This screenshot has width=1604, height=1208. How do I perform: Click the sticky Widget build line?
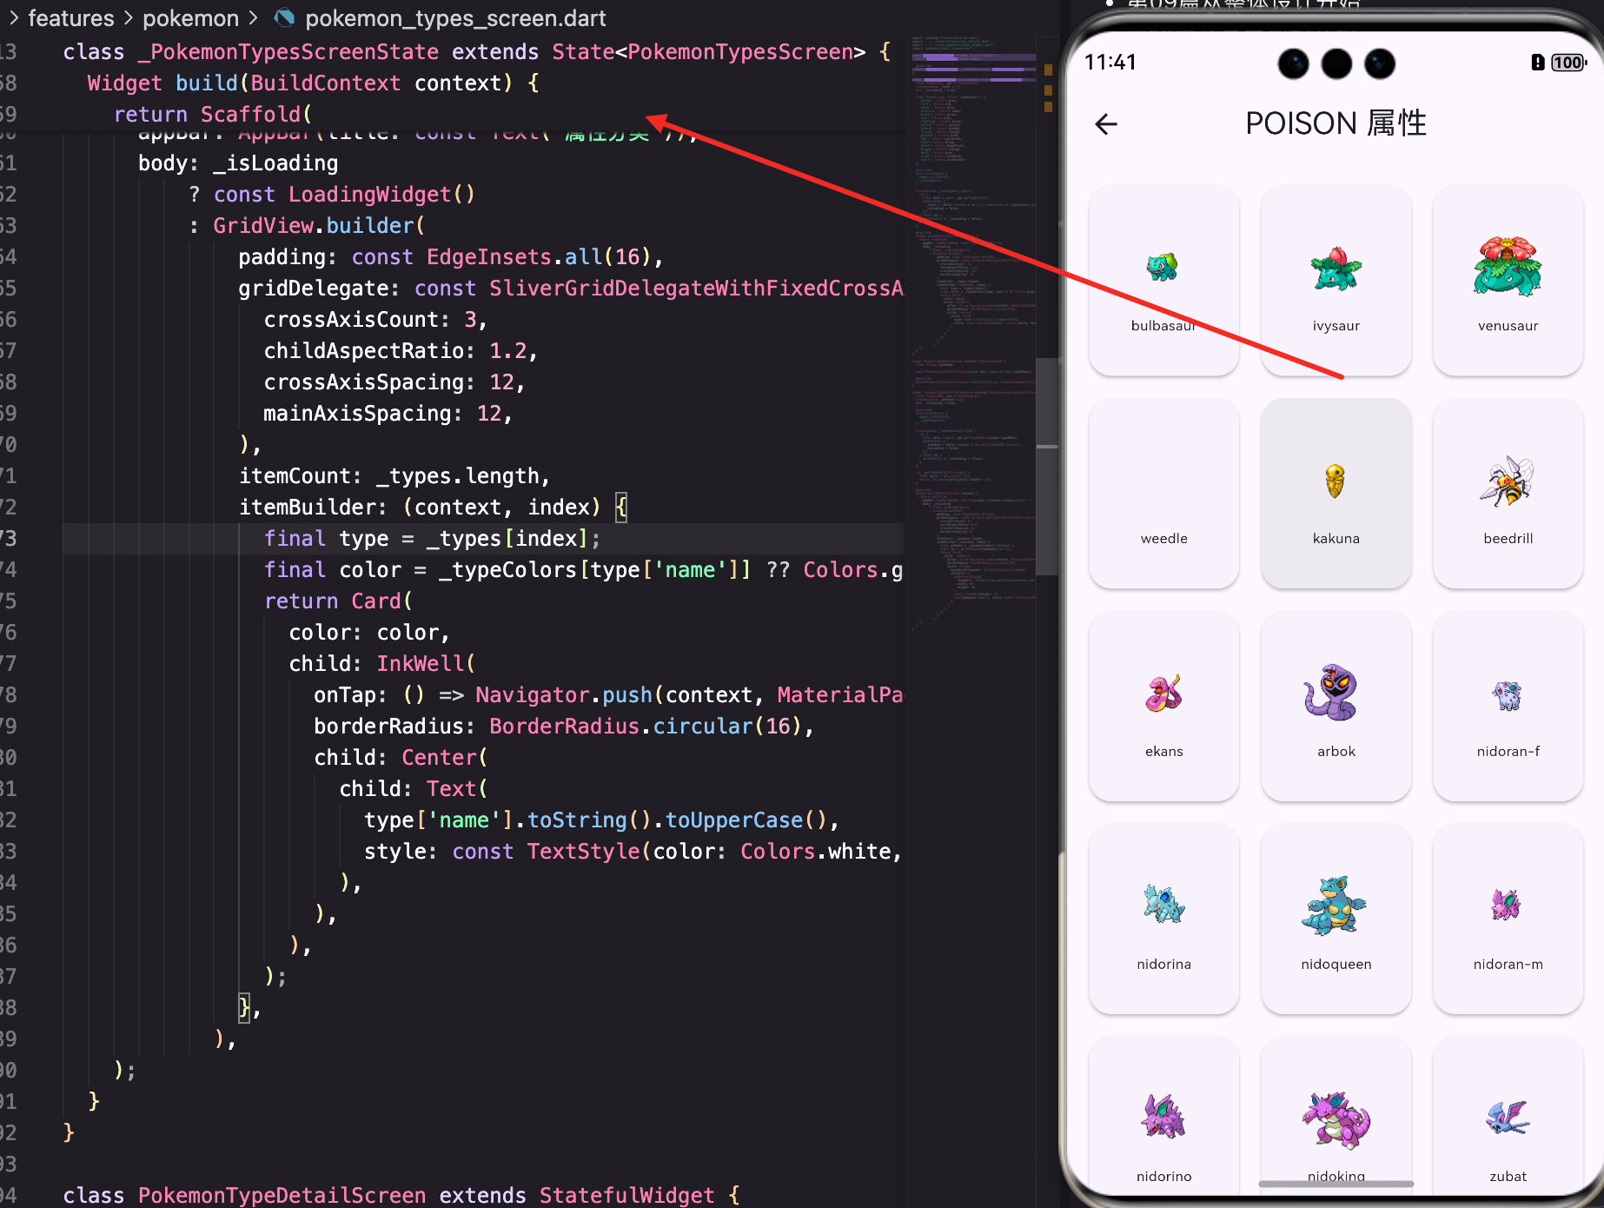click(x=313, y=83)
